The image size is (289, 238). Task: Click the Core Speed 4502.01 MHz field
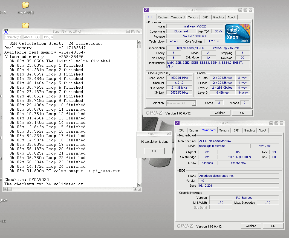point(179,78)
